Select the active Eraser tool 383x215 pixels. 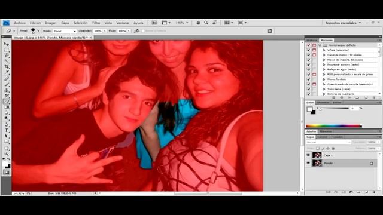[7, 102]
